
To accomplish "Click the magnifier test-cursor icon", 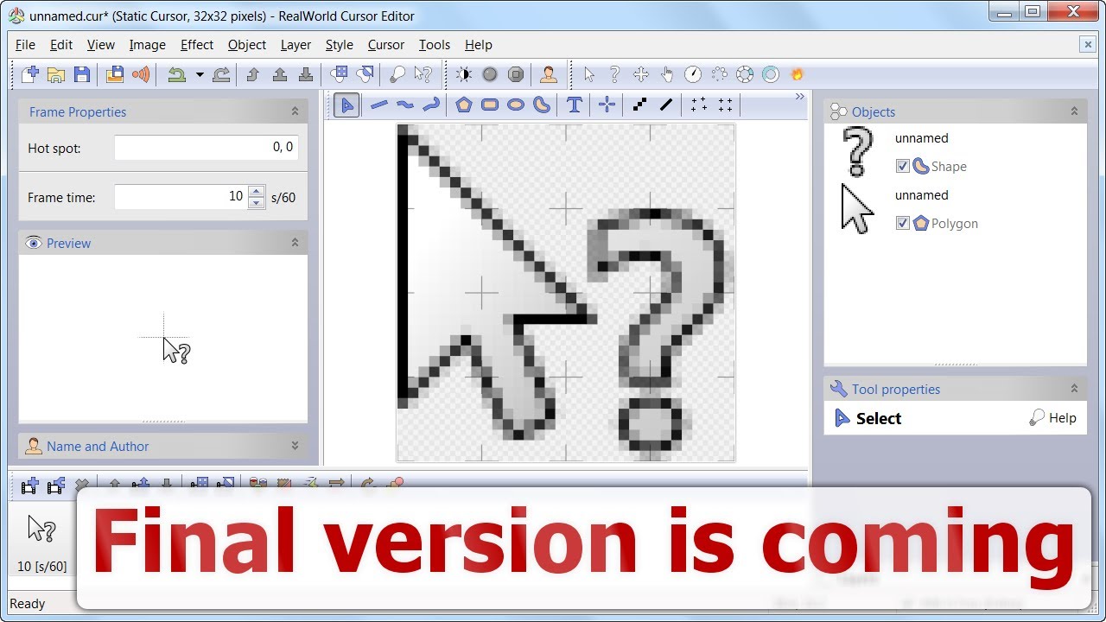I will click(397, 74).
